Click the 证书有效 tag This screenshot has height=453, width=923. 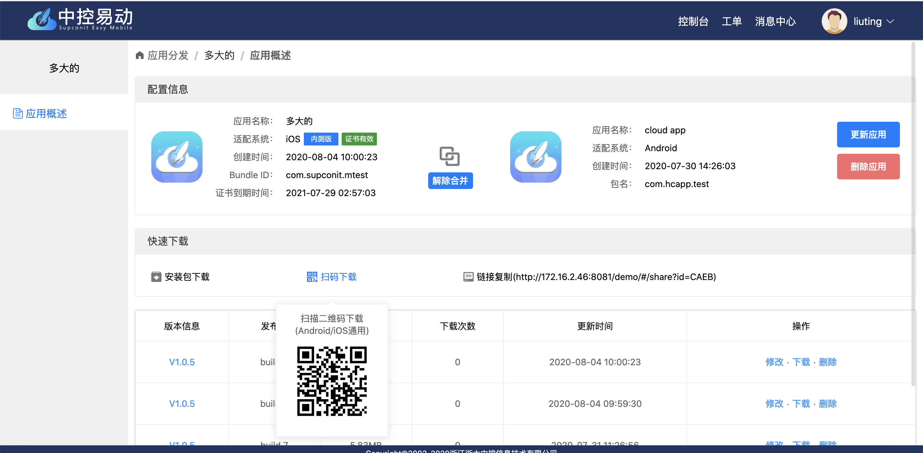pos(359,139)
